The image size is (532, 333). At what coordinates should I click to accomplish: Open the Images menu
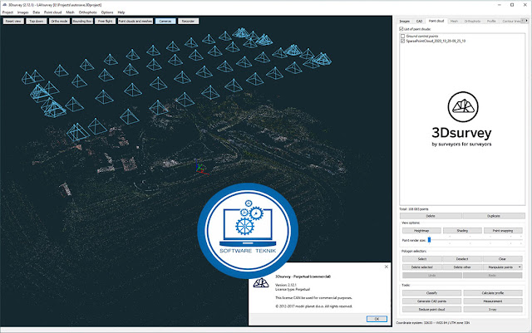coord(22,12)
